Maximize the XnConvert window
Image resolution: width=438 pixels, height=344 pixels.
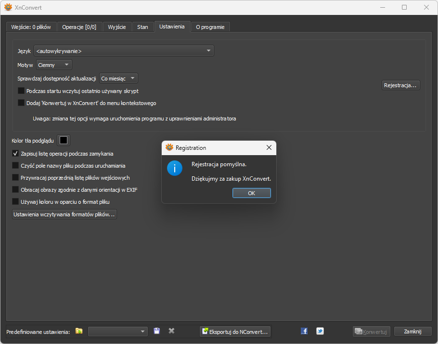pos(404,7)
